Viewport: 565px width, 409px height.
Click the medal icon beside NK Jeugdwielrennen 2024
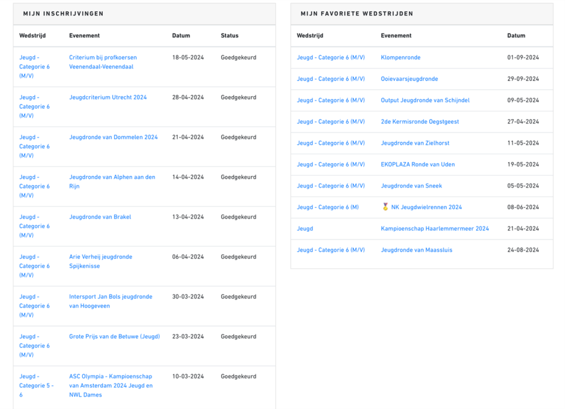[385, 207]
